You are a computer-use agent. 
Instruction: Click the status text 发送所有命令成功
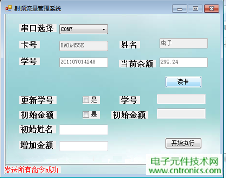point(31,170)
